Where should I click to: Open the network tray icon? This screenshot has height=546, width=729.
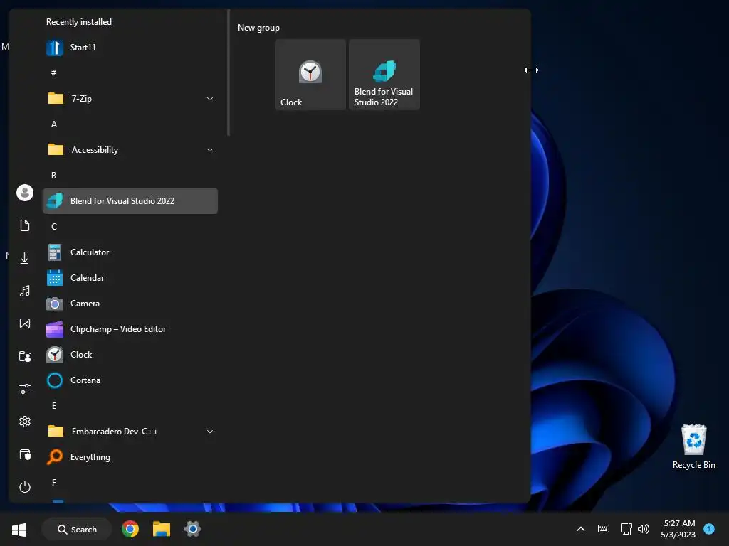(626, 529)
